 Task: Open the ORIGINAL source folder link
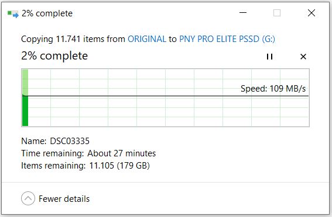click(x=147, y=39)
